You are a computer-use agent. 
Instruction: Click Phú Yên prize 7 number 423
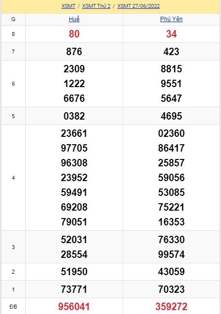point(171,52)
